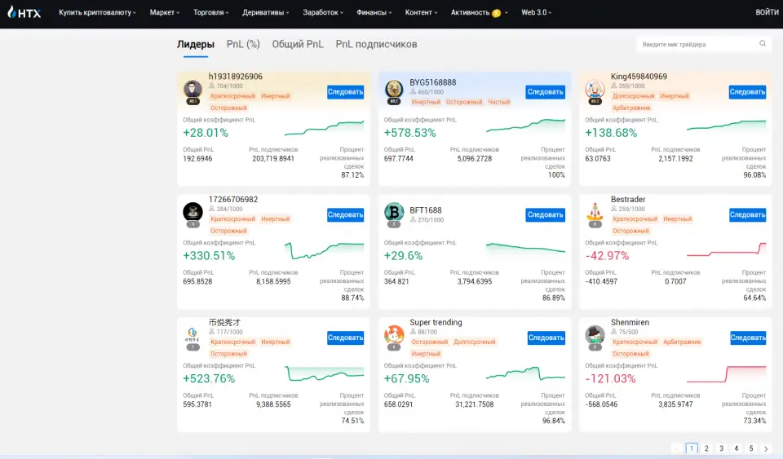The height and width of the screenshot is (459, 783).
Task: View Bestrader red PnL chart
Action: (x=726, y=249)
